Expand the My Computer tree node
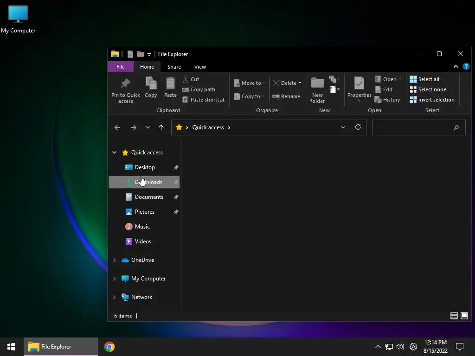The height and width of the screenshot is (356, 475). click(x=114, y=279)
